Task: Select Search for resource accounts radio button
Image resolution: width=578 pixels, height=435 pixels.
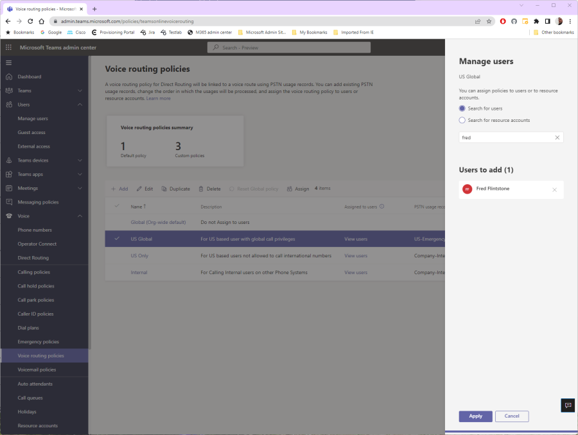Action: (462, 120)
